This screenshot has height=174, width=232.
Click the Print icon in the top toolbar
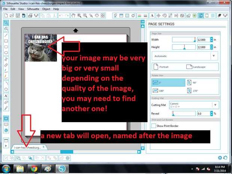pos(30,16)
